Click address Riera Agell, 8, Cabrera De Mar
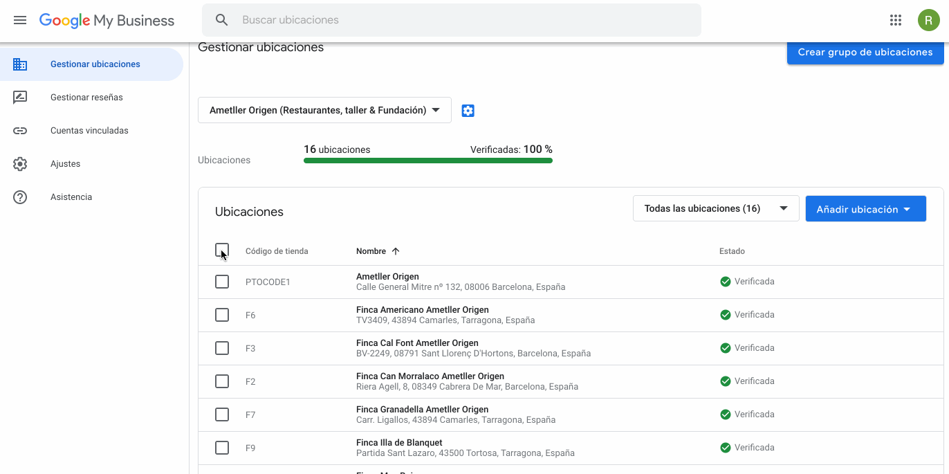Viewport: 949px width, 474px height. click(467, 387)
